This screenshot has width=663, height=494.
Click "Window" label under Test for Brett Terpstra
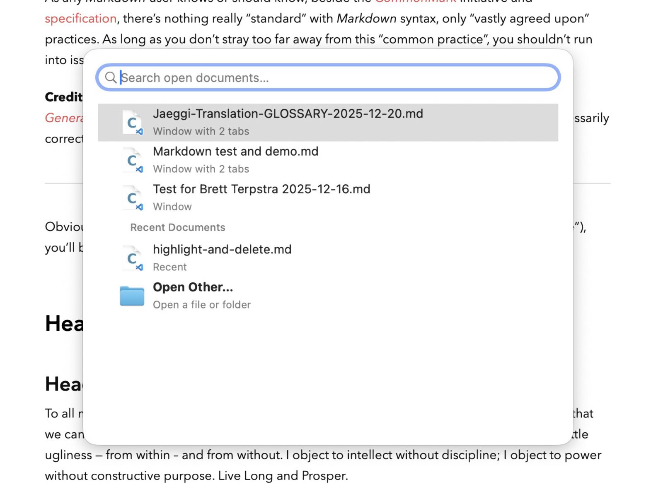click(172, 207)
